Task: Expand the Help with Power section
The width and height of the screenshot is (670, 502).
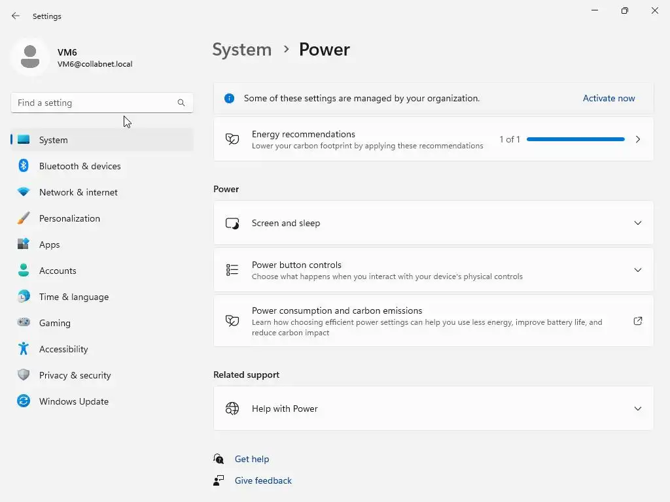Action: pos(638,409)
